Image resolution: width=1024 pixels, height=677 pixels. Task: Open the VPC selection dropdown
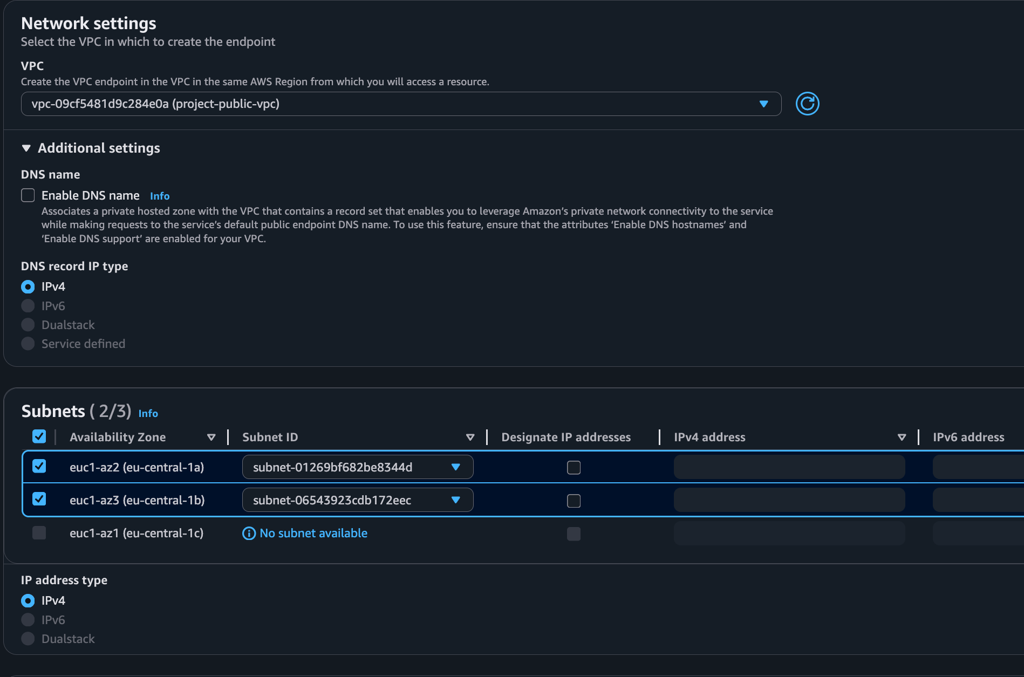763,104
